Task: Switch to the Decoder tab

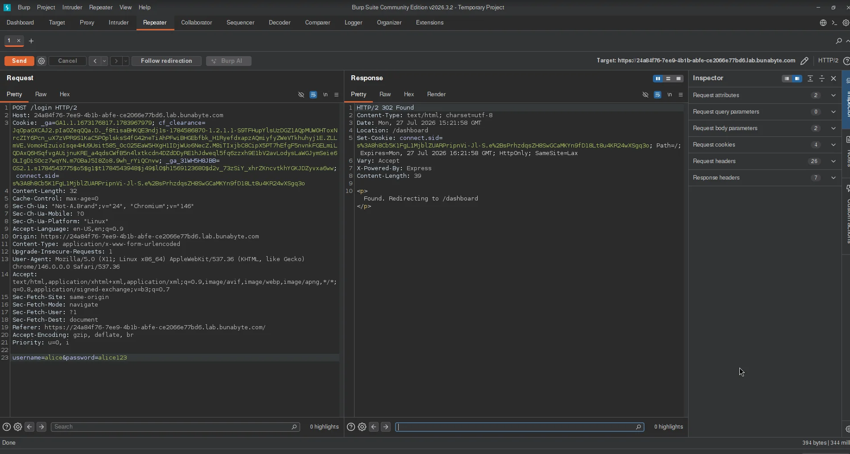Action: tap(280, 23)
